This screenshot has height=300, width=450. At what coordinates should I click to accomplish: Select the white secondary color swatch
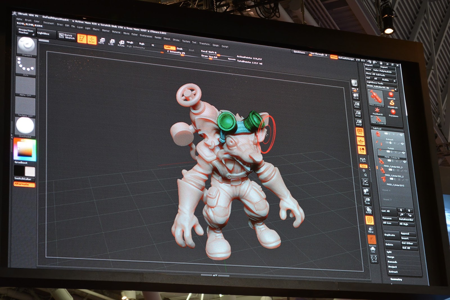point(30,171)
